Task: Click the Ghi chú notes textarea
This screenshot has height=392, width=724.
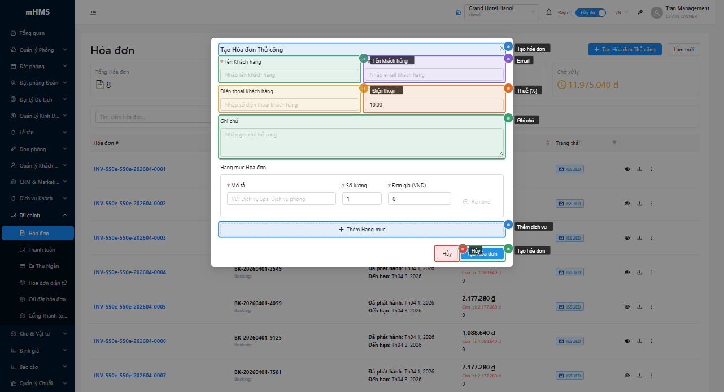Action: pyautogui.click(x=361, y=142)
